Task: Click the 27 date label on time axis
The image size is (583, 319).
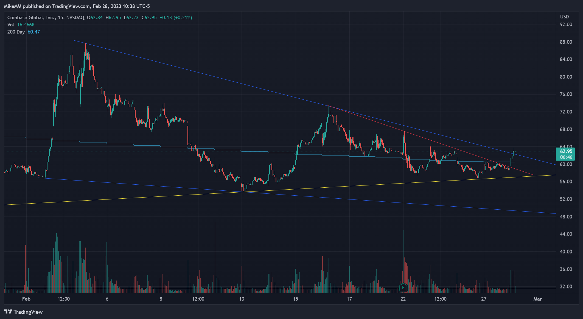Action: click(484, 299)
